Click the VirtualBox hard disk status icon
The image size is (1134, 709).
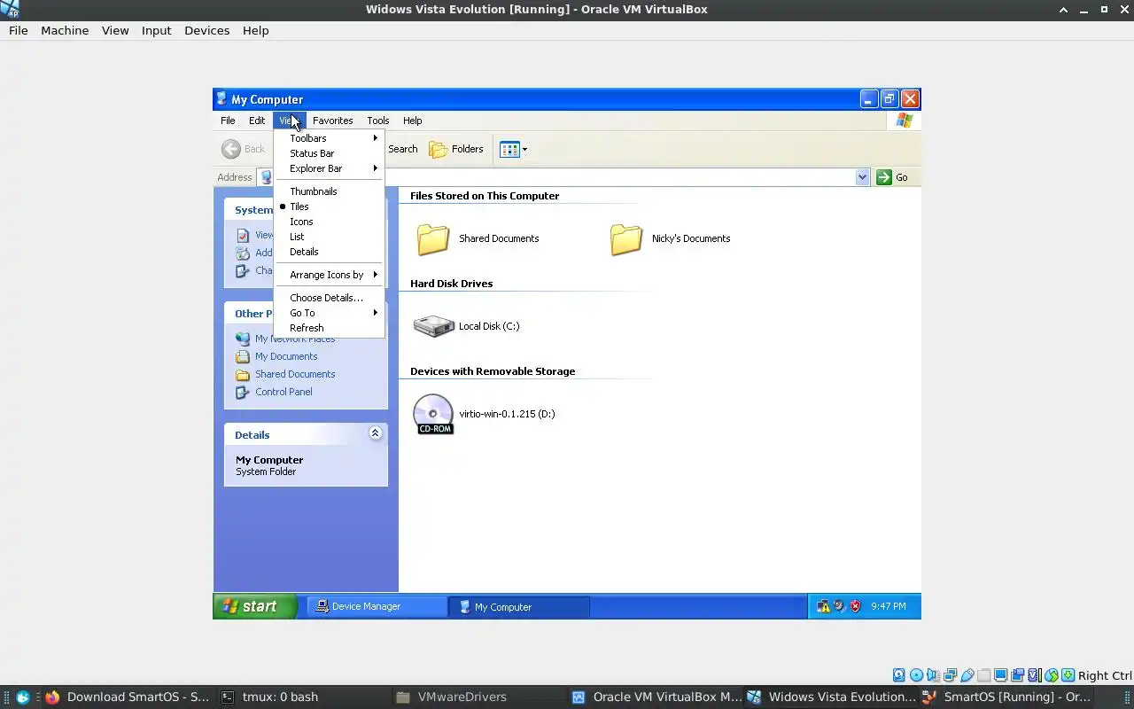(899, 675)
